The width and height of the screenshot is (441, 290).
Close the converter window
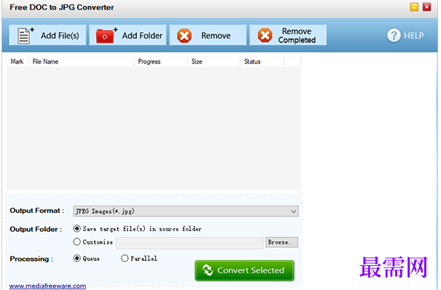[x=426, y=7]
